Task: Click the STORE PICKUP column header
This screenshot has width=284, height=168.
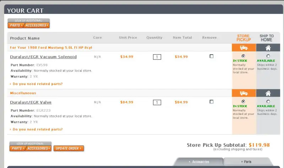Action: coord(243,38)
